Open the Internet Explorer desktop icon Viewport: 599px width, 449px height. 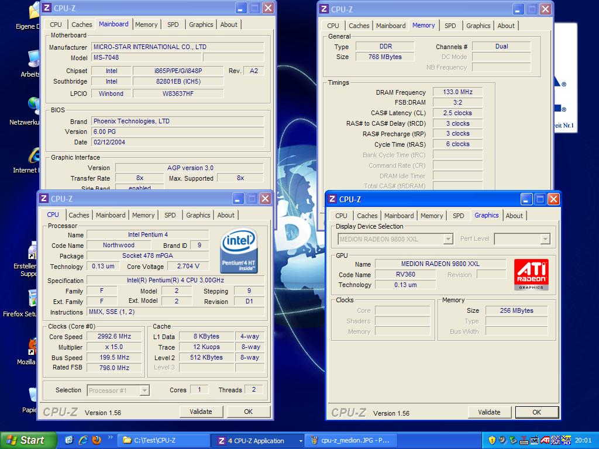[34, 156]
